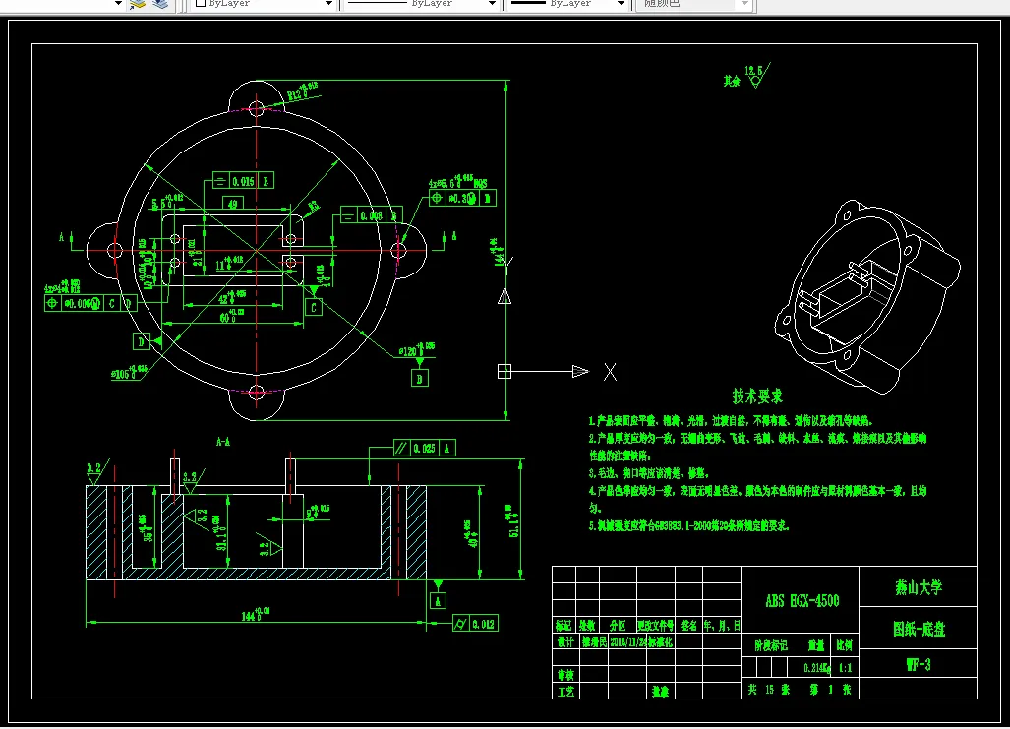Click the 3D isometric view of the base
Image resolution: width=1010 pixels, height=729 pixels.
pyautogui.click(x=867, y=296)
